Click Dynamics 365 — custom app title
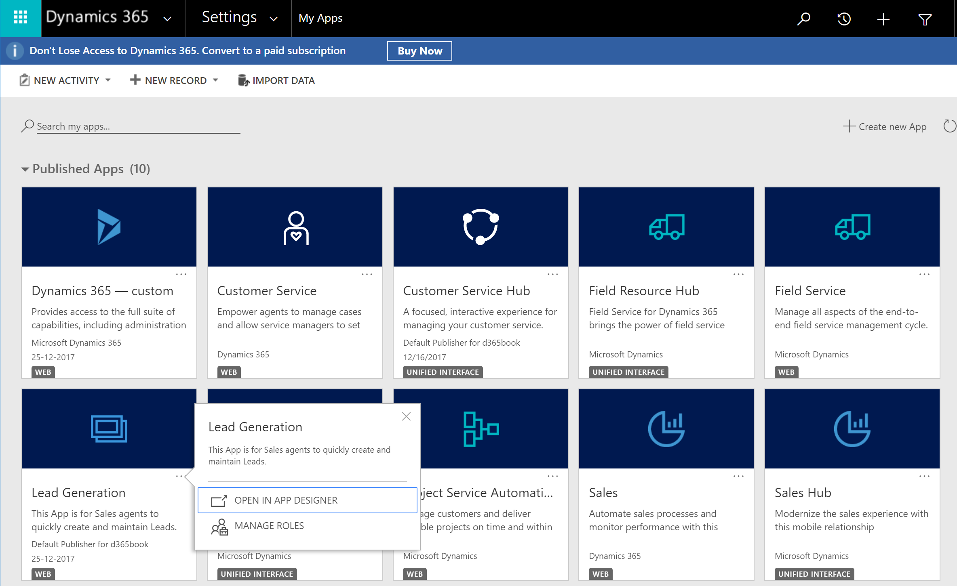The image size is (957, 586). [x=102, y=291]
